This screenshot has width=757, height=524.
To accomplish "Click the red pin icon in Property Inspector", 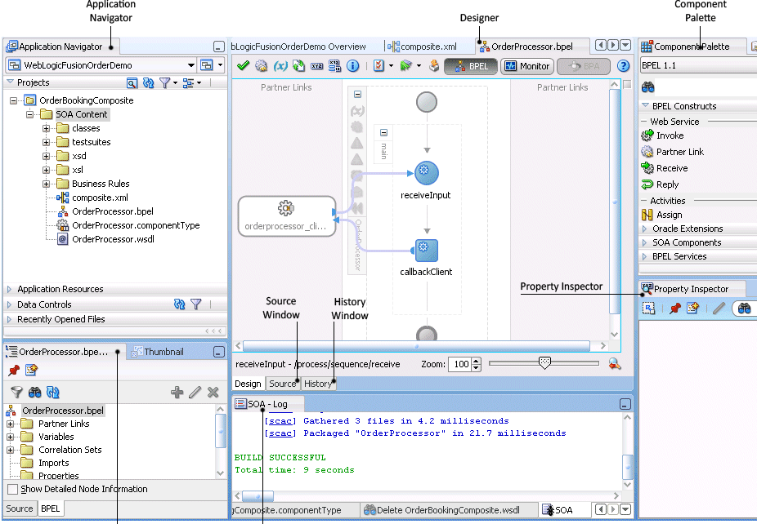I will (675, 308).
